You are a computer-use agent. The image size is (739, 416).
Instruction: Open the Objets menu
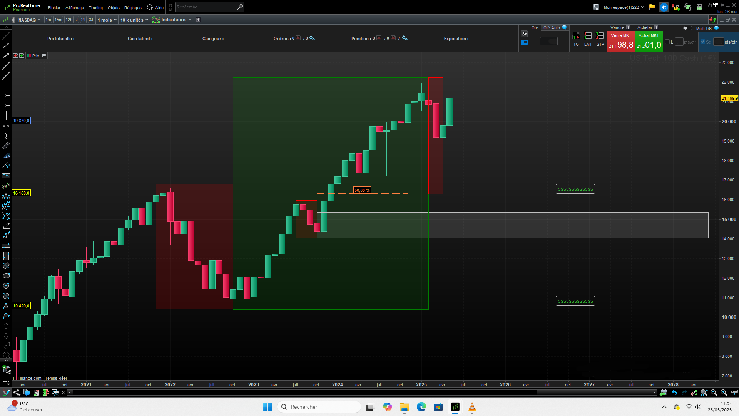pyautogui.click(x=114, y=8)
